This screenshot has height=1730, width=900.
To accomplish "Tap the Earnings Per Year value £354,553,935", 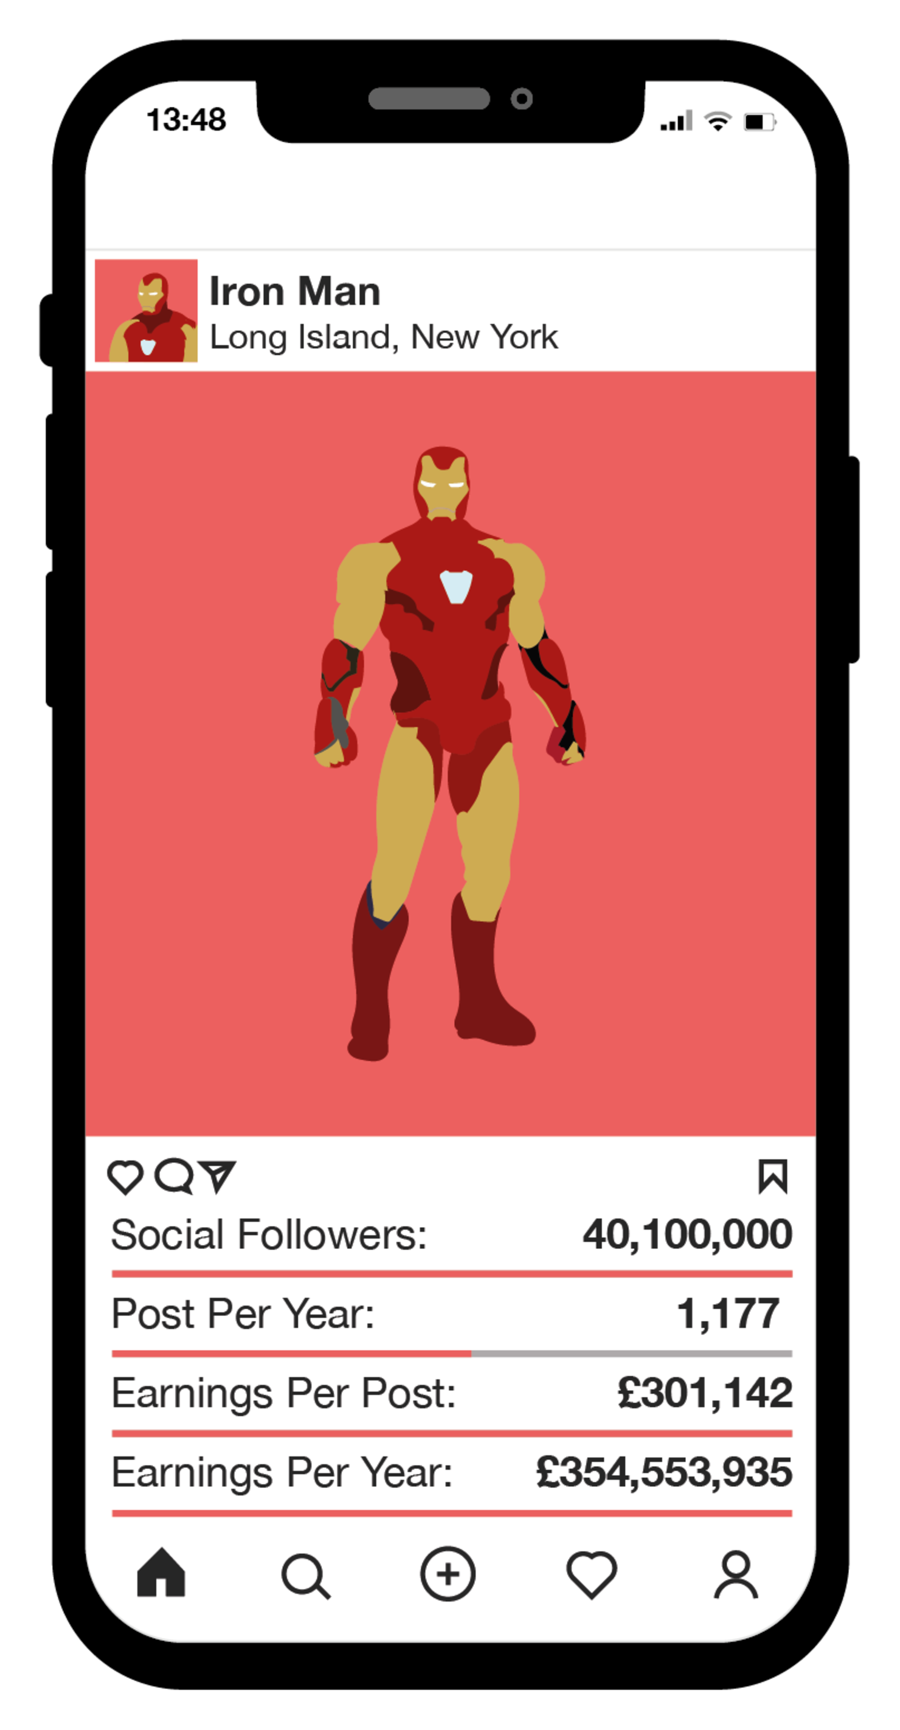I will [664, 1472].
